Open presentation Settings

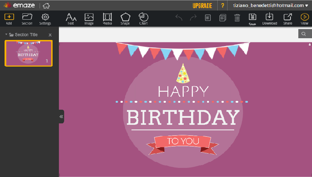(45, 19)
